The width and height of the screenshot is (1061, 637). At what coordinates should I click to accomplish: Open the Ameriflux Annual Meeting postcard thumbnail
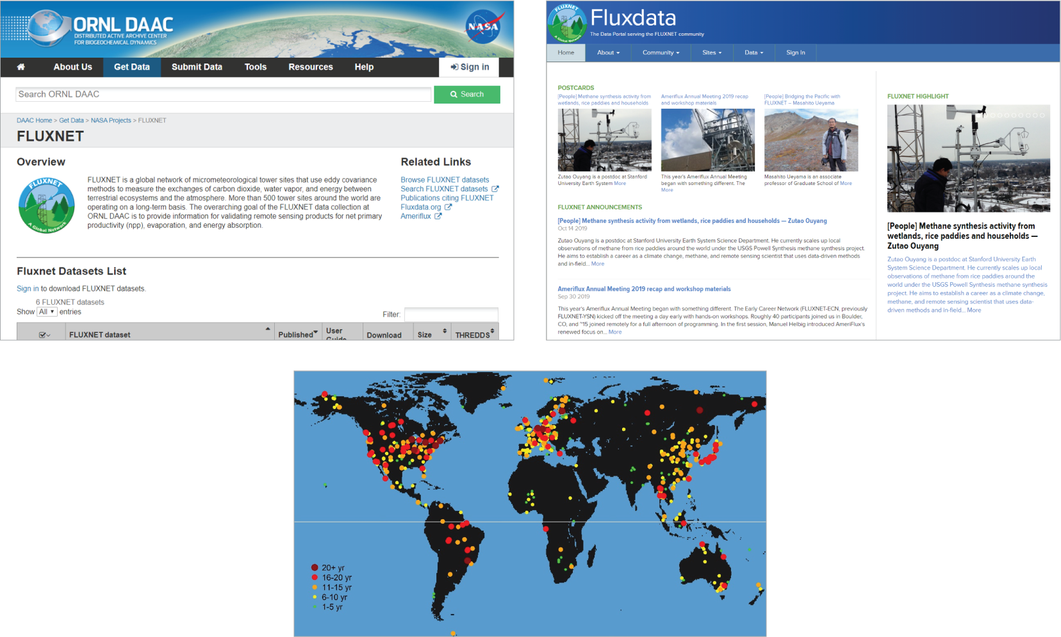coord(708,140)
